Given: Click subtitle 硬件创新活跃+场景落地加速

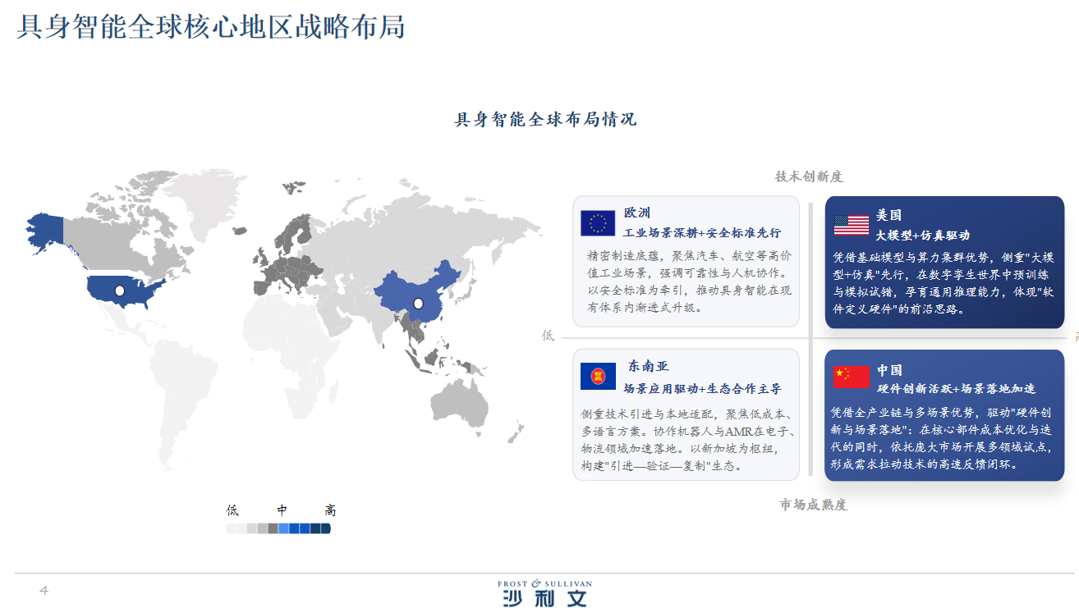Looking at the screenshot, I should 956,389.
